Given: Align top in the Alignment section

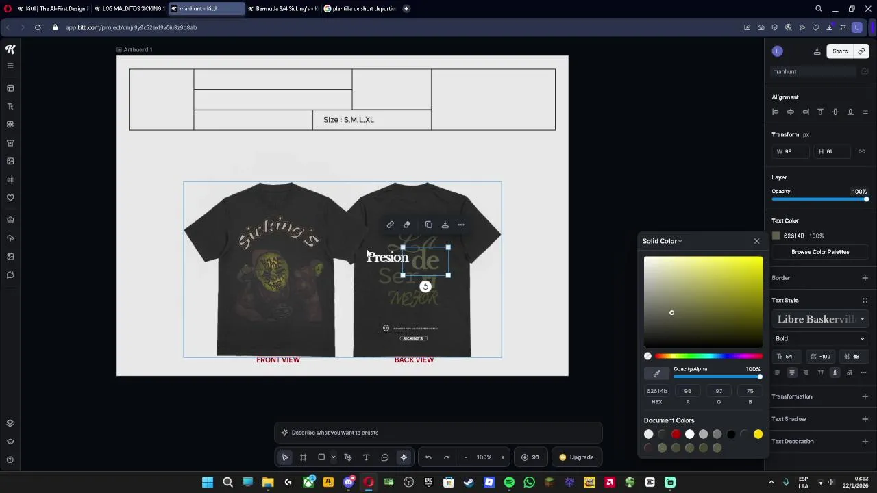Looking at the screenshot, I should point(820,112).
